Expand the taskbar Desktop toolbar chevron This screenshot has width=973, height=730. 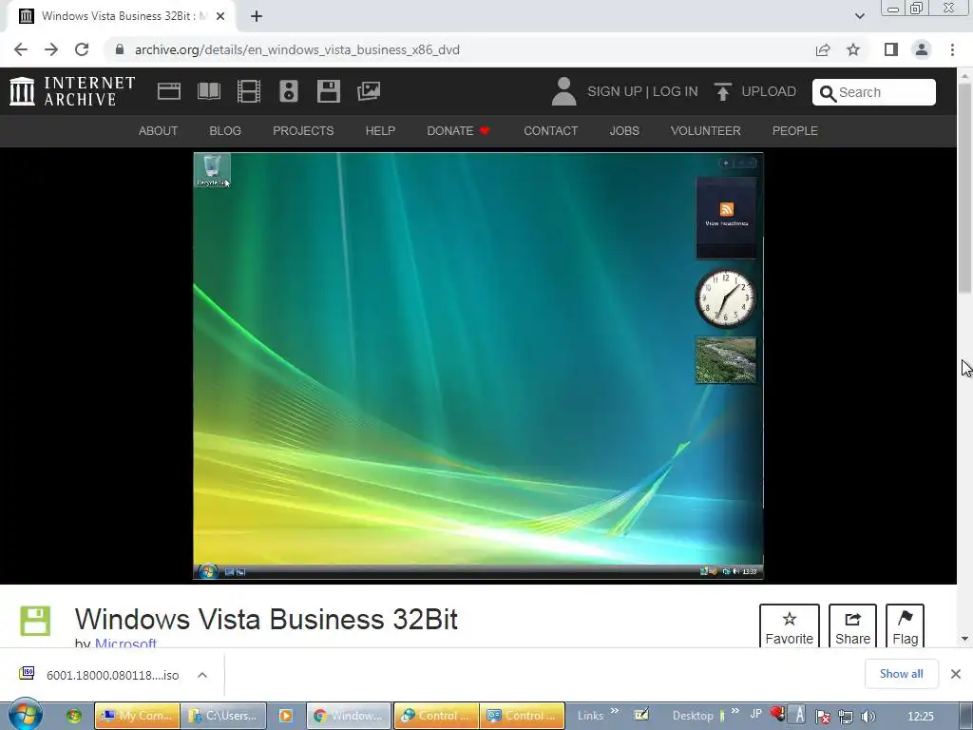pyautogui.click(x=735, y=711)
